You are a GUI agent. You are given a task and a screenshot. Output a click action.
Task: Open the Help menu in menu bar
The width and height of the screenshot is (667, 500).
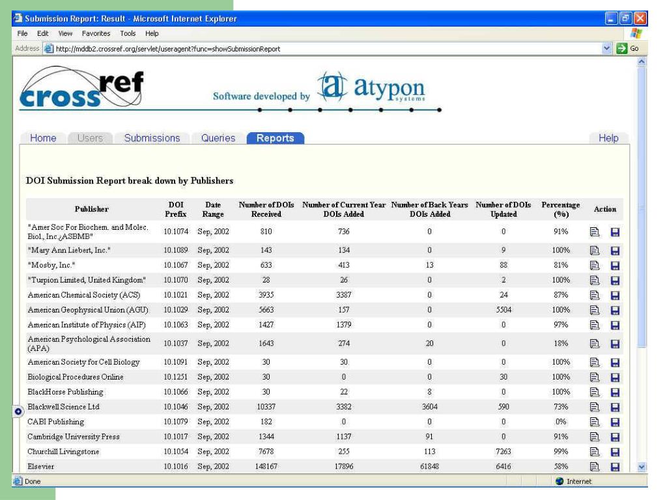(152, 33)
